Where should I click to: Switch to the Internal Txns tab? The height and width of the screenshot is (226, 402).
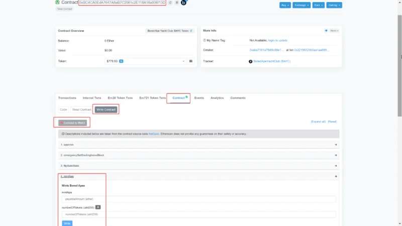pyautogui.click(x=92, y=98)
